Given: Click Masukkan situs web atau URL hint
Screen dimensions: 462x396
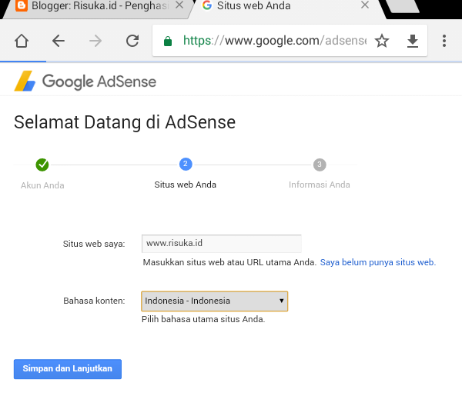Looking at the screenshot, I should tap(229, 262).
